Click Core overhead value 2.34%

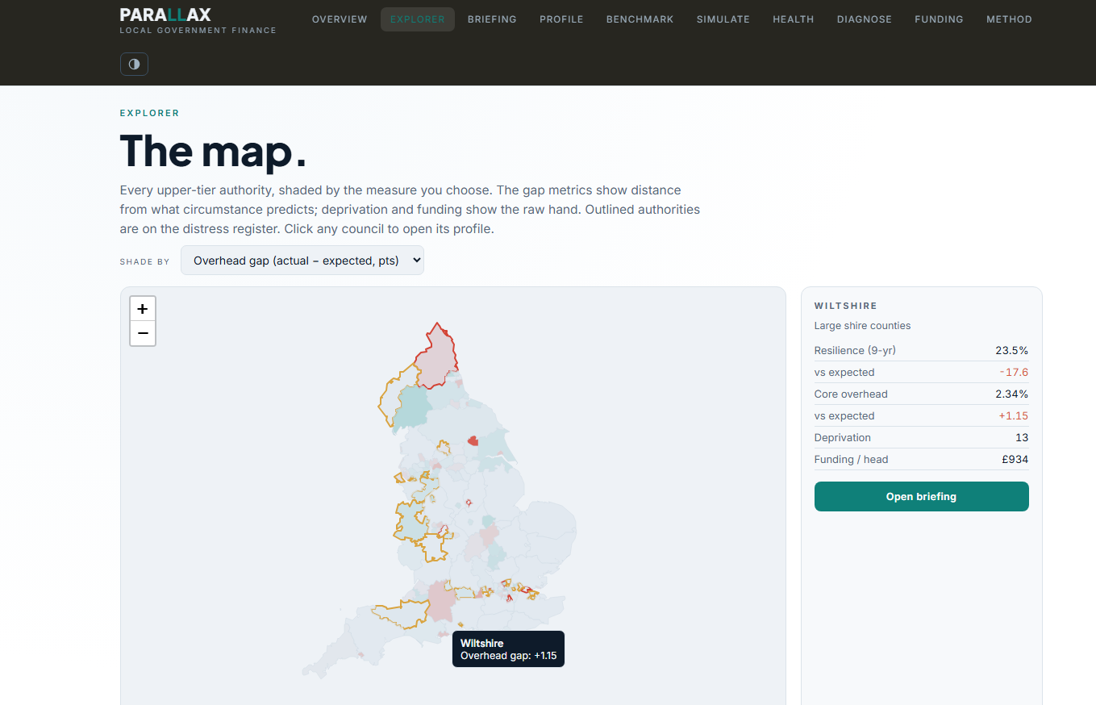click(1011, 394)
